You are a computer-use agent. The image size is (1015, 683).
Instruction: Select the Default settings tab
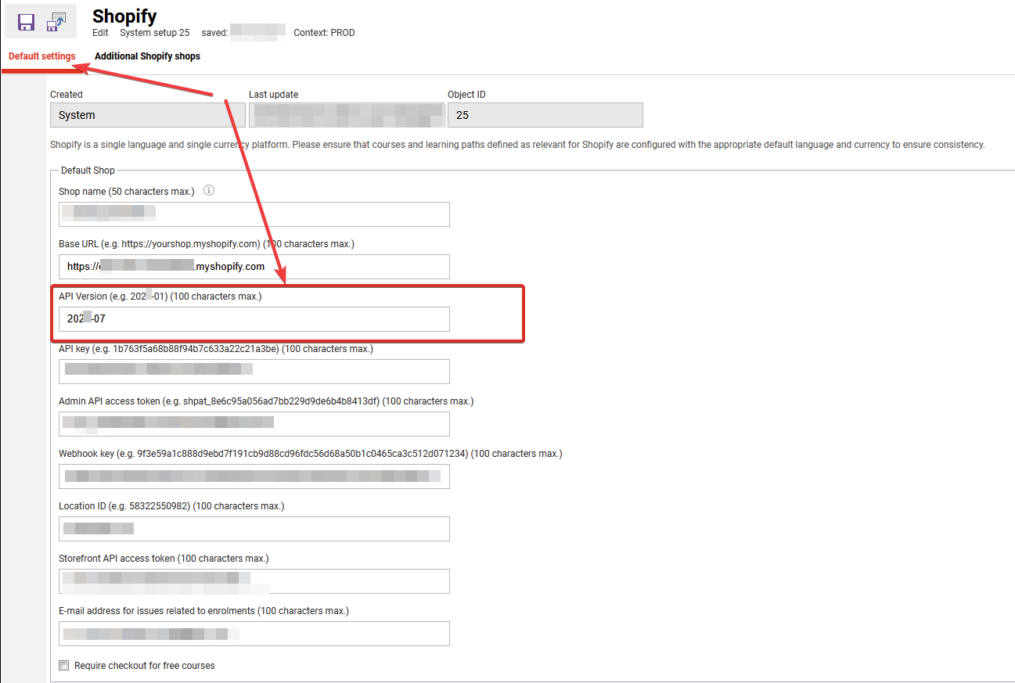pyautogui.click(x=41, y=56)
